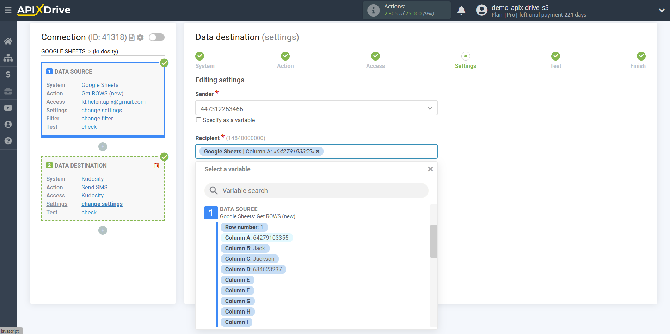Open the help question-mark sidebar icon
Viewport: 670px width, 334px height.
(x=8, y=141)
